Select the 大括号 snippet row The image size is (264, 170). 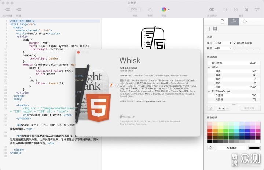pyautogui.click(x=234, y=99)
